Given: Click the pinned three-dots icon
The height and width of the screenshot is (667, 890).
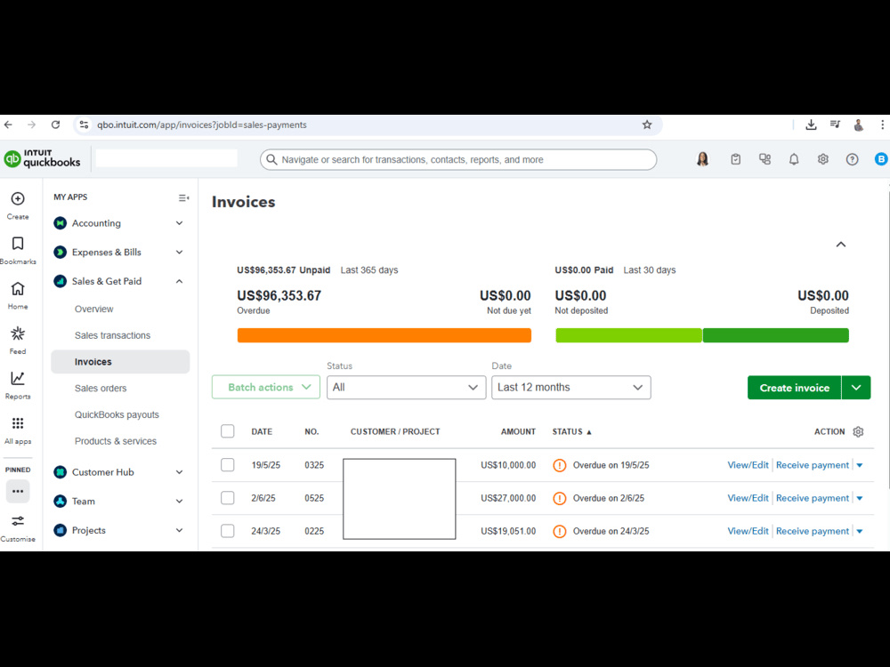Looking at the screenshot, I should tap(18, 491).
